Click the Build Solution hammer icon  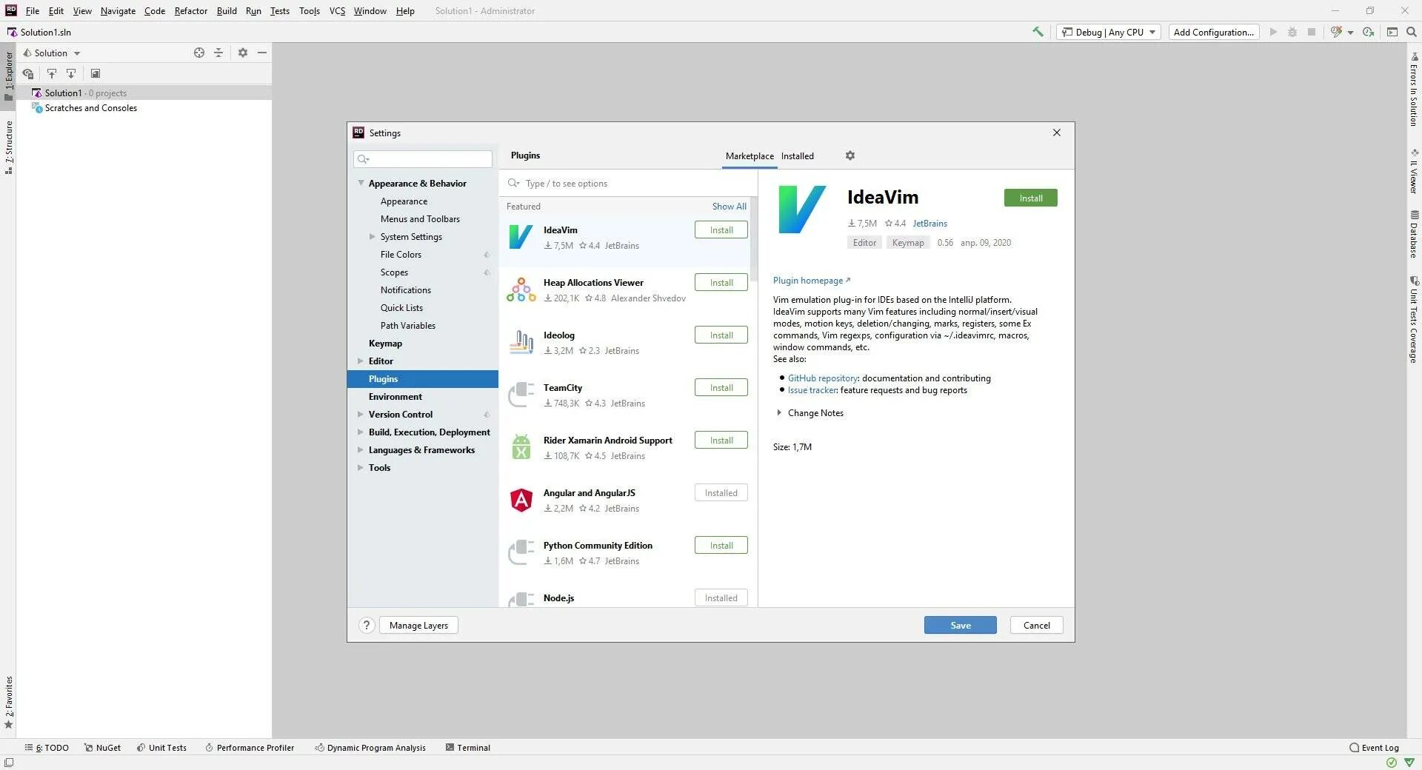pyautogui.click(x=1038, y=32)
